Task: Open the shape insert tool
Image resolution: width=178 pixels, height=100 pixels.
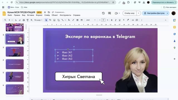Action: coord(58,20)
